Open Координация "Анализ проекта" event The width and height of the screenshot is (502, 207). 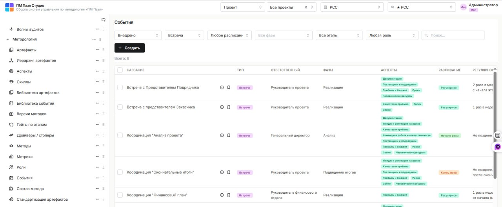[155, 135]
